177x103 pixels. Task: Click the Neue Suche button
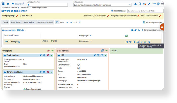[x=16, y=22]
